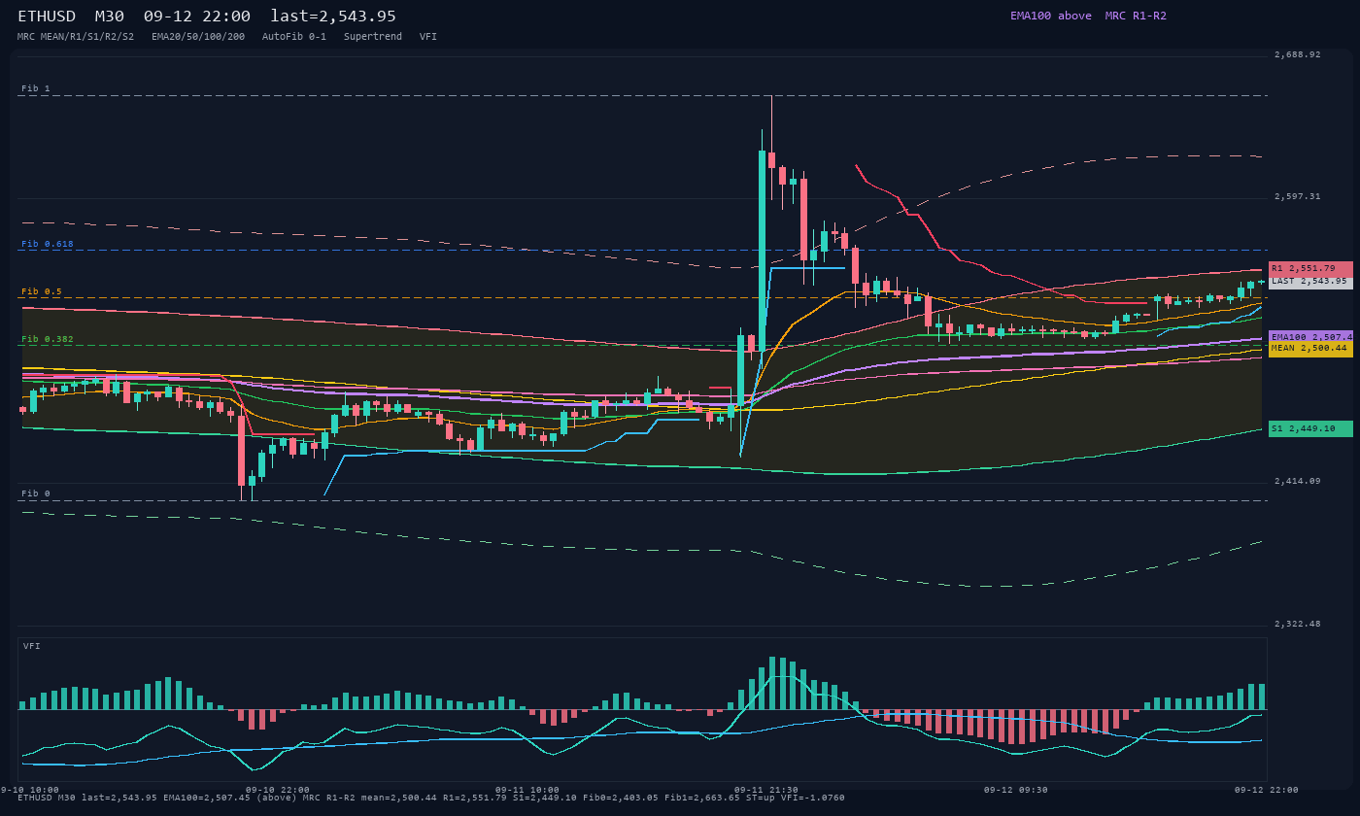Image resolution: width=1360 pixels, height=816 pixels.
Task: Click the AutoFib 0-1 indicator label
Action: pos(294,36)
